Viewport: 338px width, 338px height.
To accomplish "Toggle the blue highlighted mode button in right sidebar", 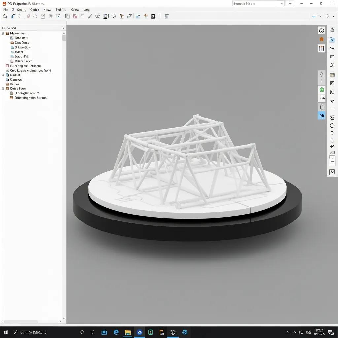I will [321, 116].
